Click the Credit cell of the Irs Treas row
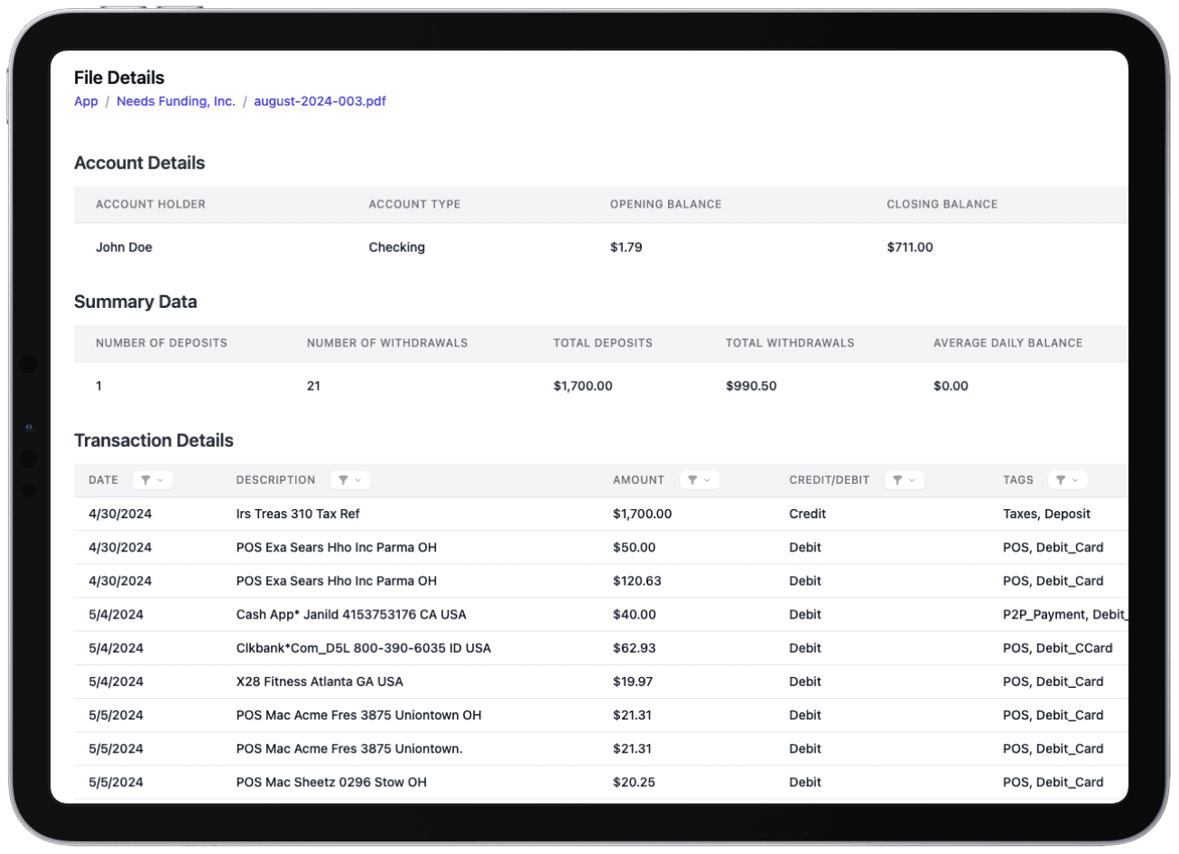This screenshot has width=1179, height=854. click(x=807, y=514)
